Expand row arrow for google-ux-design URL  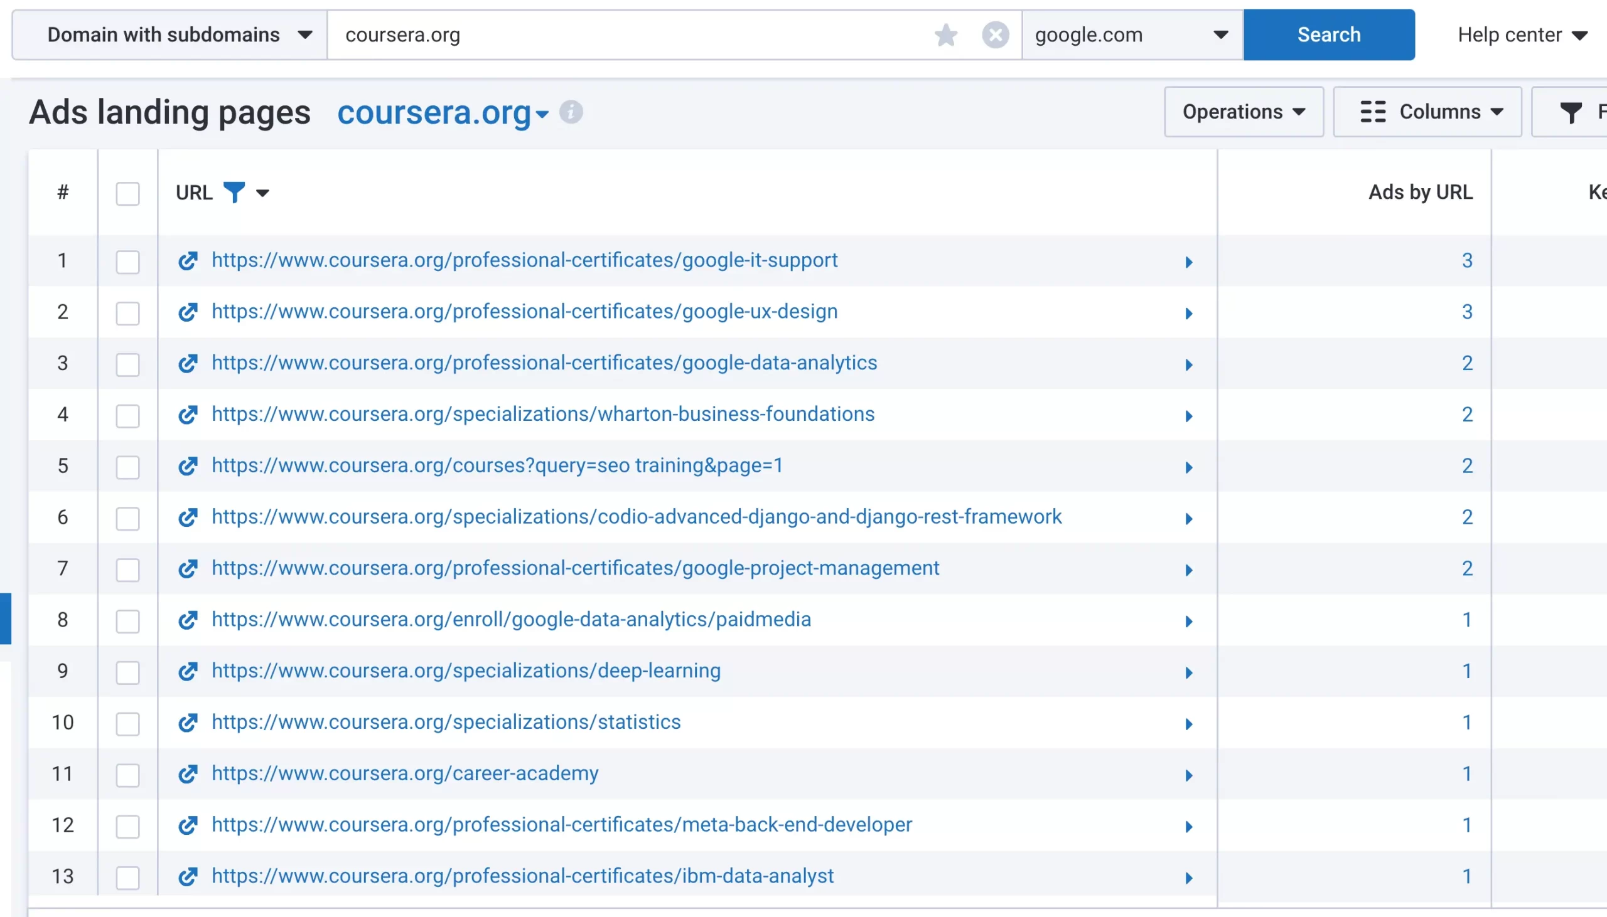(x=1188, y=314)
